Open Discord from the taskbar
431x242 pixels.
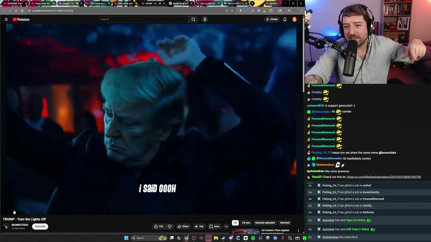pyautogui.click(x=231, y=238)
